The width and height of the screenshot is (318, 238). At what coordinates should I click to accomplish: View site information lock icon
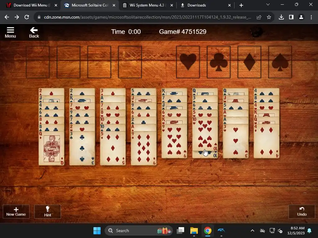pyautogui.click(x=39, y=17)
